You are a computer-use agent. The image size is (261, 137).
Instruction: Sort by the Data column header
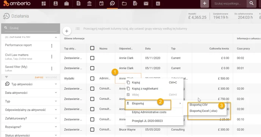148,49
